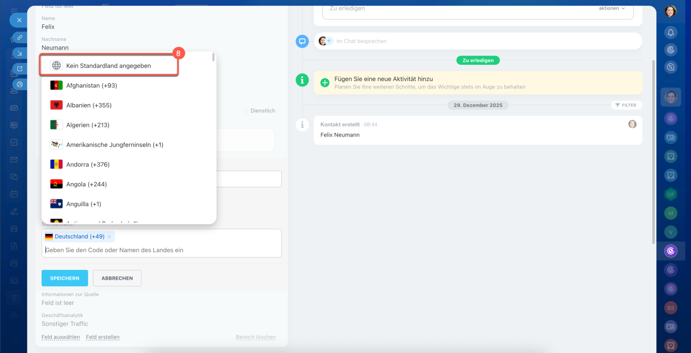This screenshot has height=353, width=691.
Task: Open the contact in a new window icon
Action: coord(19,69)
